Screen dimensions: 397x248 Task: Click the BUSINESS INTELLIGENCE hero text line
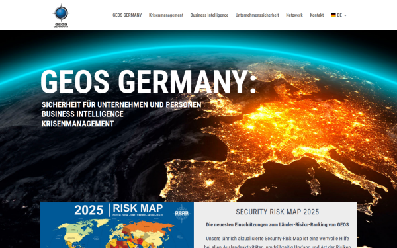pyautogui.click(x=82, y=114)
